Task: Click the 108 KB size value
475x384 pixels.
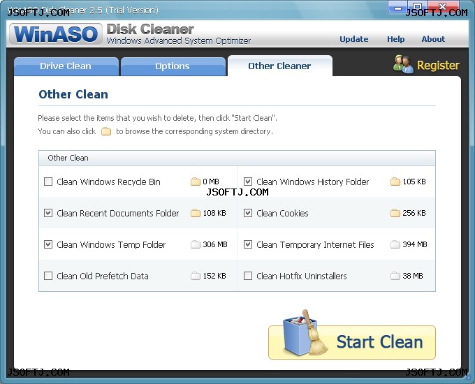Action: click(214, 213)
